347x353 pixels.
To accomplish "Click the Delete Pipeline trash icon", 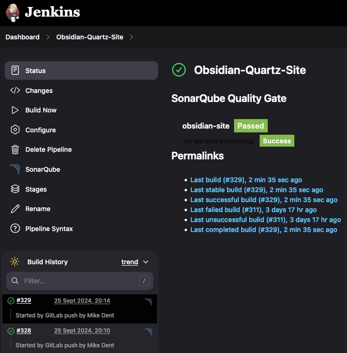I will [x=15, y=149].
